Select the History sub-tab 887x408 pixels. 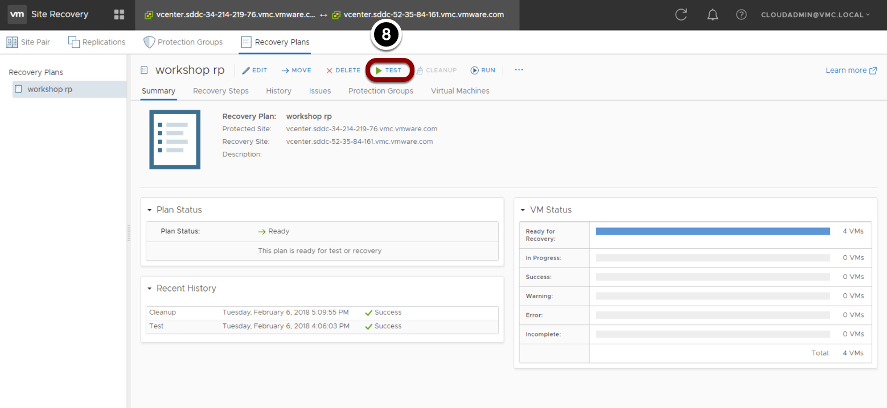(x=278, y=91)
